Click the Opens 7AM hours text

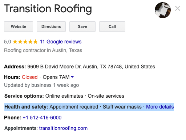pyautogui.click(x=56, y=77)
